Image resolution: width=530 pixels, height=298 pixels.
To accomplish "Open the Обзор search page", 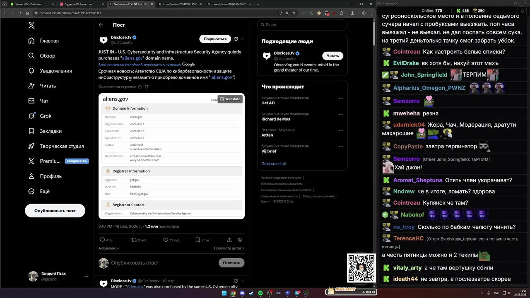I will coord(41,55).
